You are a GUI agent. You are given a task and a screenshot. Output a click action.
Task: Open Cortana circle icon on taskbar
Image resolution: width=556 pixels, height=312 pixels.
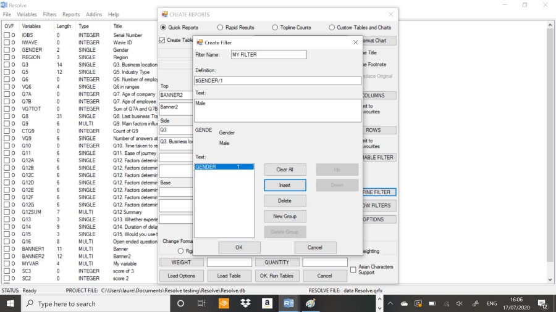pyautogui.click(x=180, y=303)
